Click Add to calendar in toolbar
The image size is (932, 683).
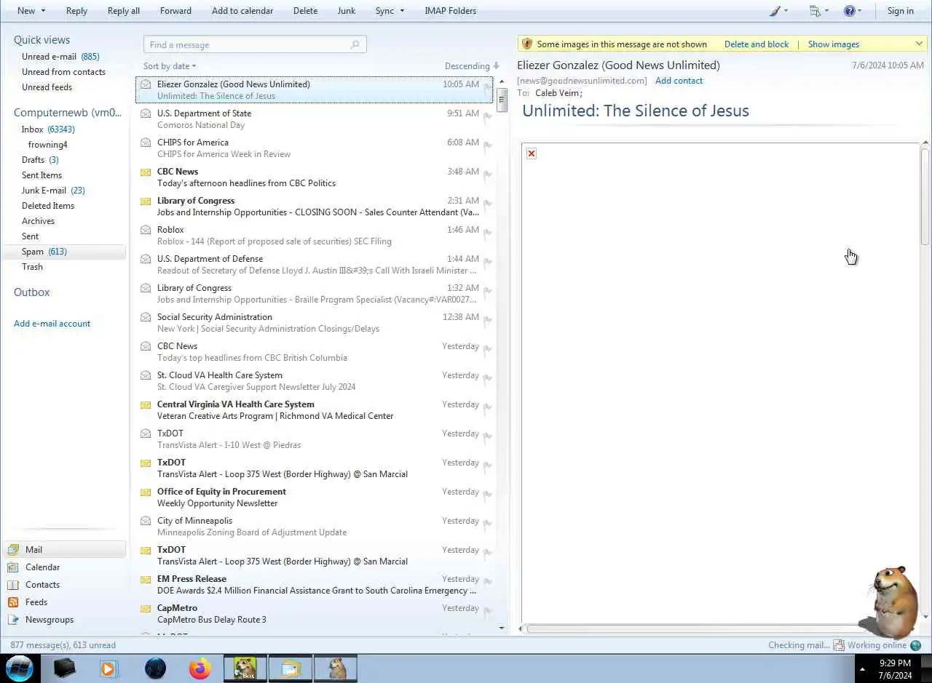click(x=242, y=11)
